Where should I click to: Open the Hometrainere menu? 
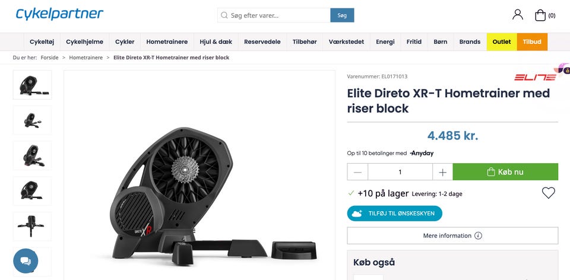click(167, 42)
